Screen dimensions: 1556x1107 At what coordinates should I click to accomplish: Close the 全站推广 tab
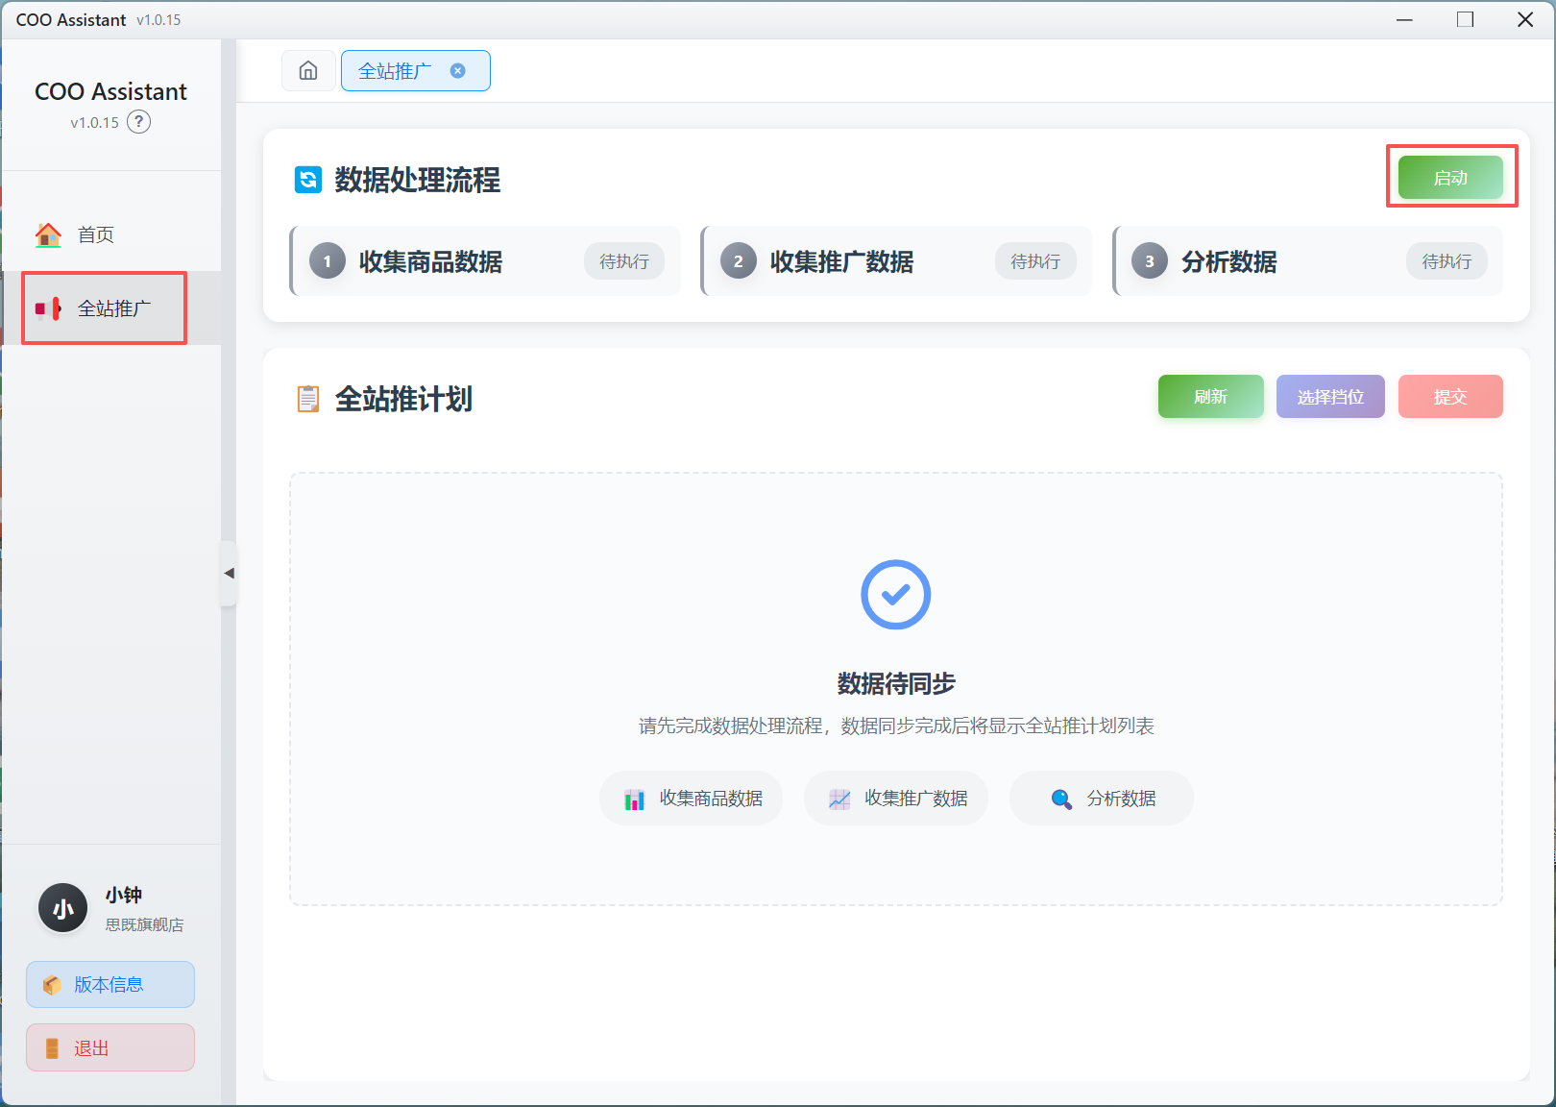click(x=458, y=70)
